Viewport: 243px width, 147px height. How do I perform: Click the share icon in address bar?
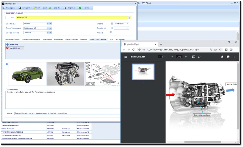[215, 50]
